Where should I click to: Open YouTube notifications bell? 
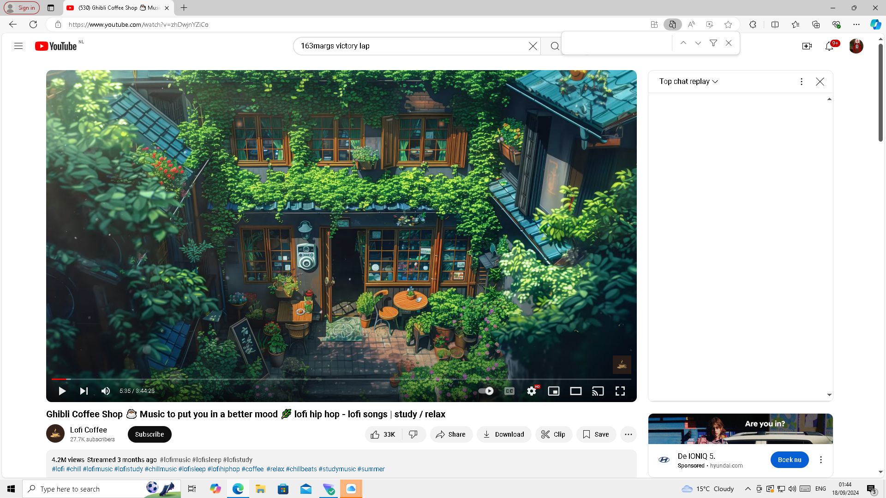pyautogui.click(x=829, y=46)
